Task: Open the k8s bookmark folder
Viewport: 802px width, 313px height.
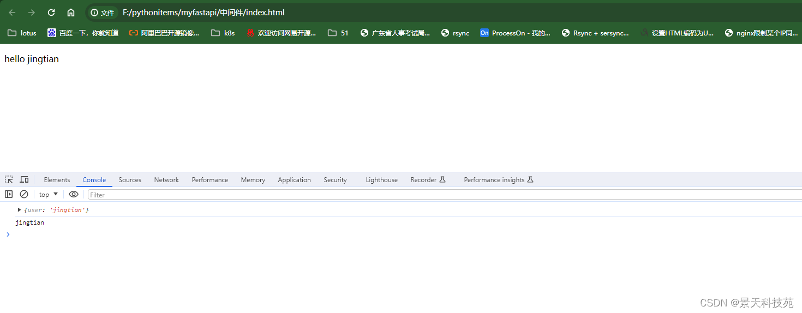Action: tap(223, 33)
